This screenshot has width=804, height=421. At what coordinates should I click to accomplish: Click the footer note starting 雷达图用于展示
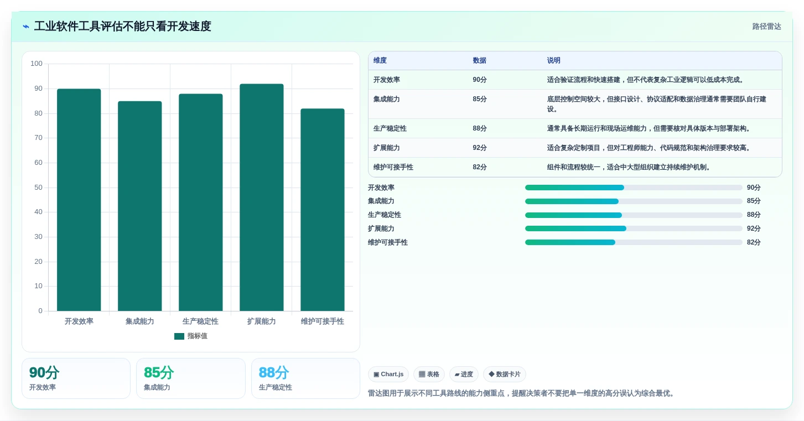521,393
